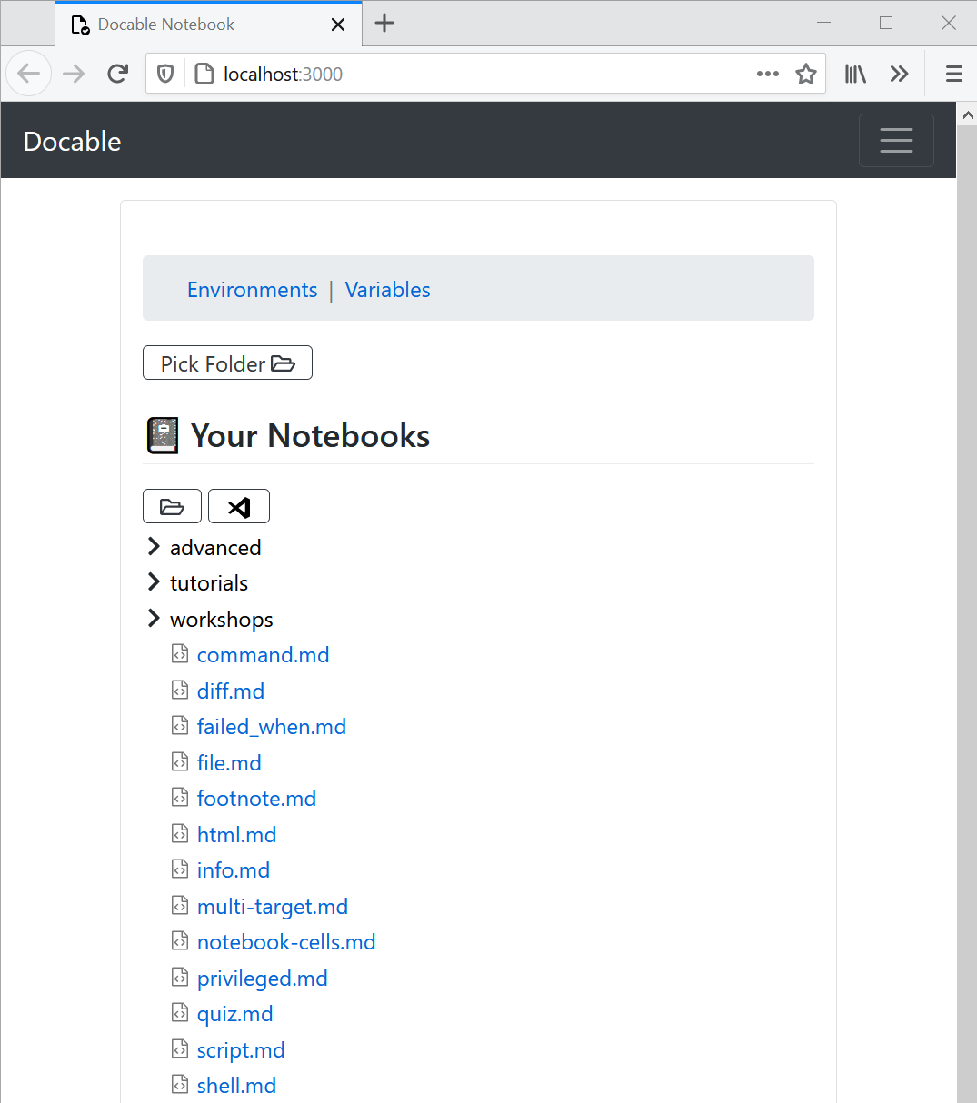
Task: Go back in browser history
Action: pyautogui.click(x=29, y=74)
